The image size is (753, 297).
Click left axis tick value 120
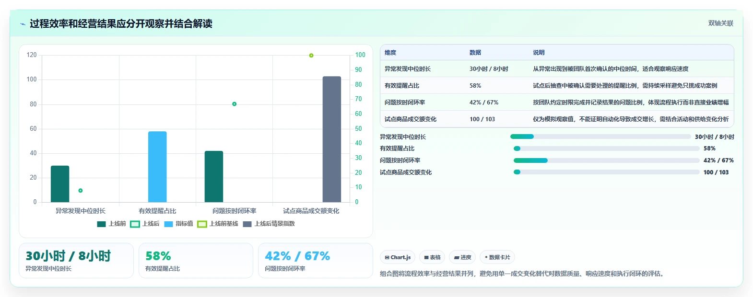[x=32, y=55]
